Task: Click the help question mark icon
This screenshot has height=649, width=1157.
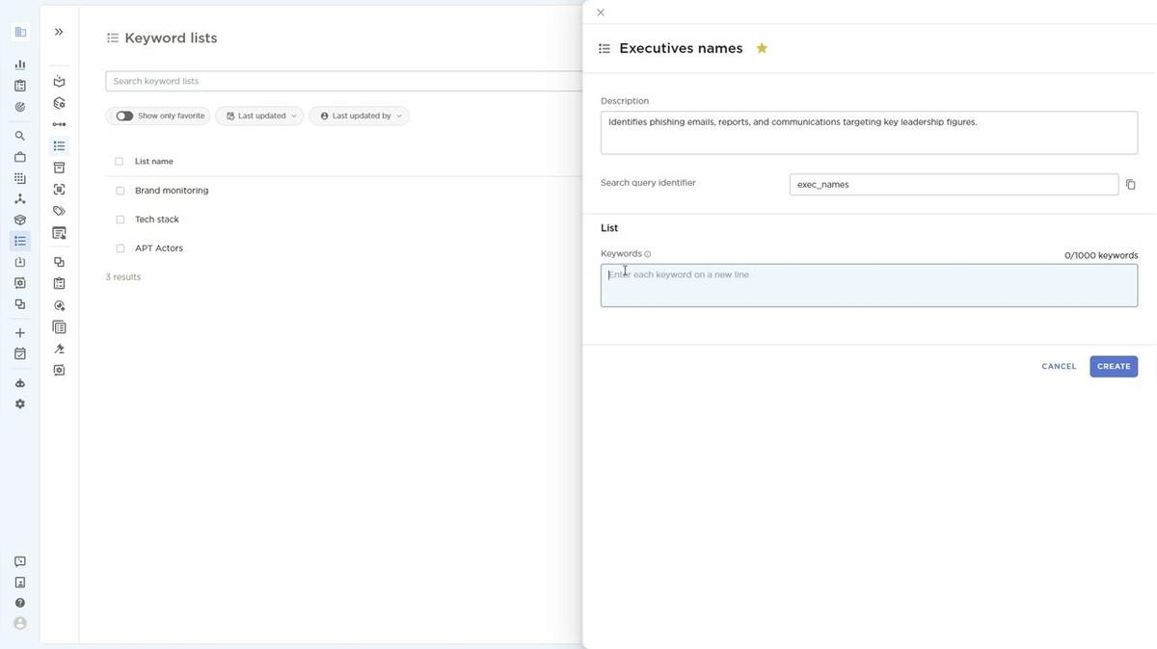Action: tap(20, 603)
